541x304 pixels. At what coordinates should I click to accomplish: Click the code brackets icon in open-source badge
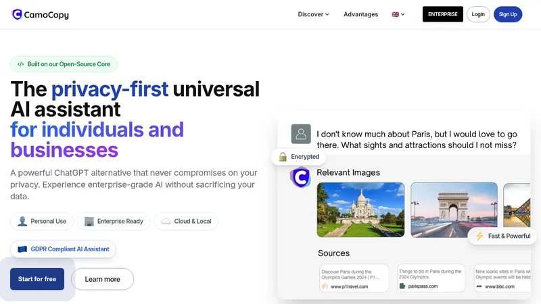click(21, 64)
